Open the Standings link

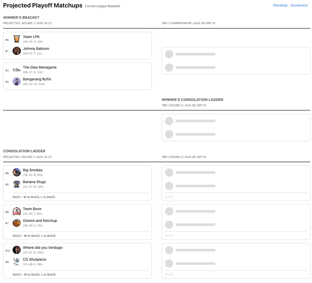(280, 5)
